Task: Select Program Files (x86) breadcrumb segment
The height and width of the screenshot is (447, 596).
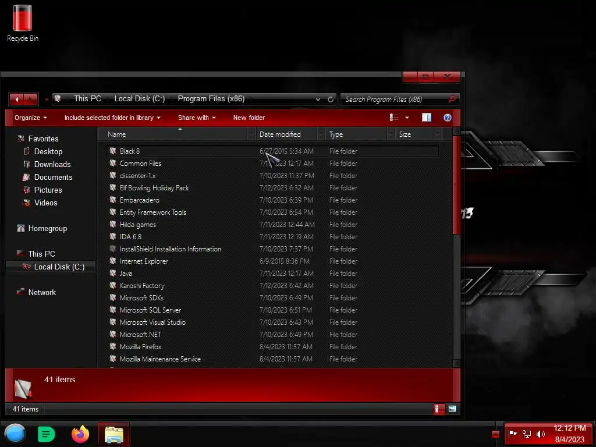Action: (211, 99)
